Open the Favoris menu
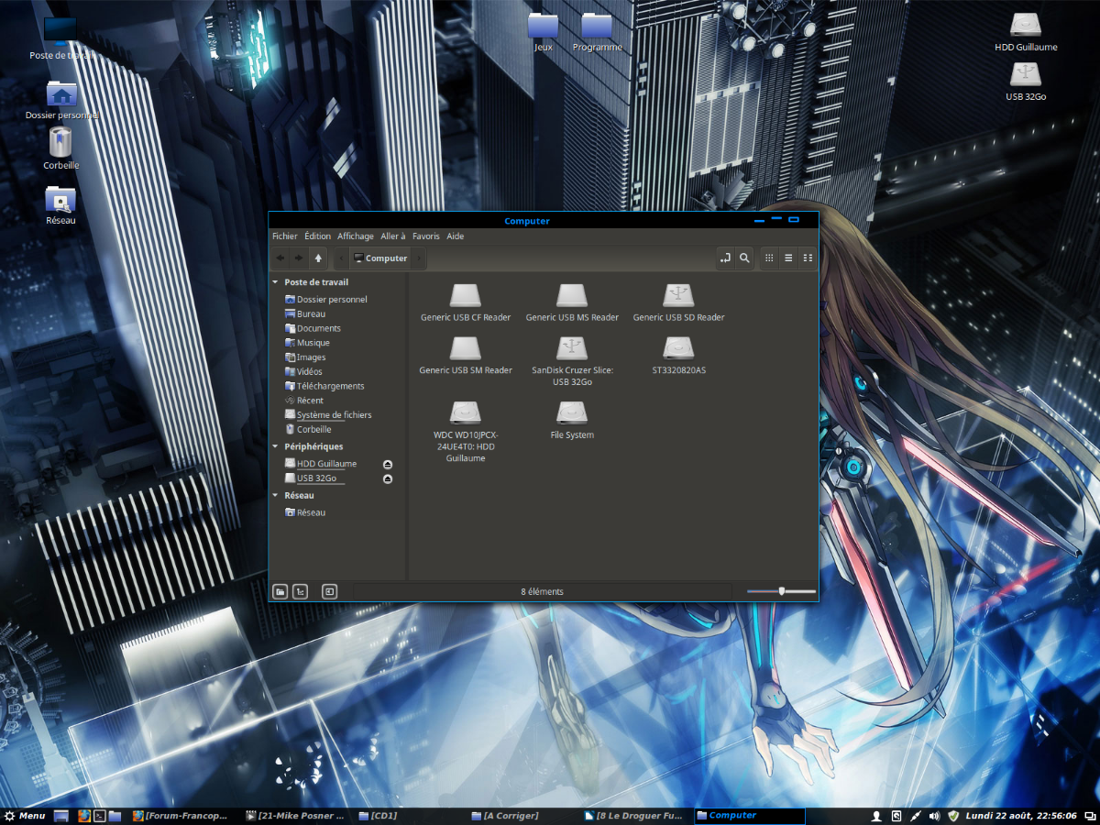Image resolution: width=1100 pixels, height=825 pixels. click(426, 236)
